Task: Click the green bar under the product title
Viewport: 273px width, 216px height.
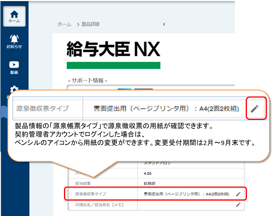Action: [113, 65]
